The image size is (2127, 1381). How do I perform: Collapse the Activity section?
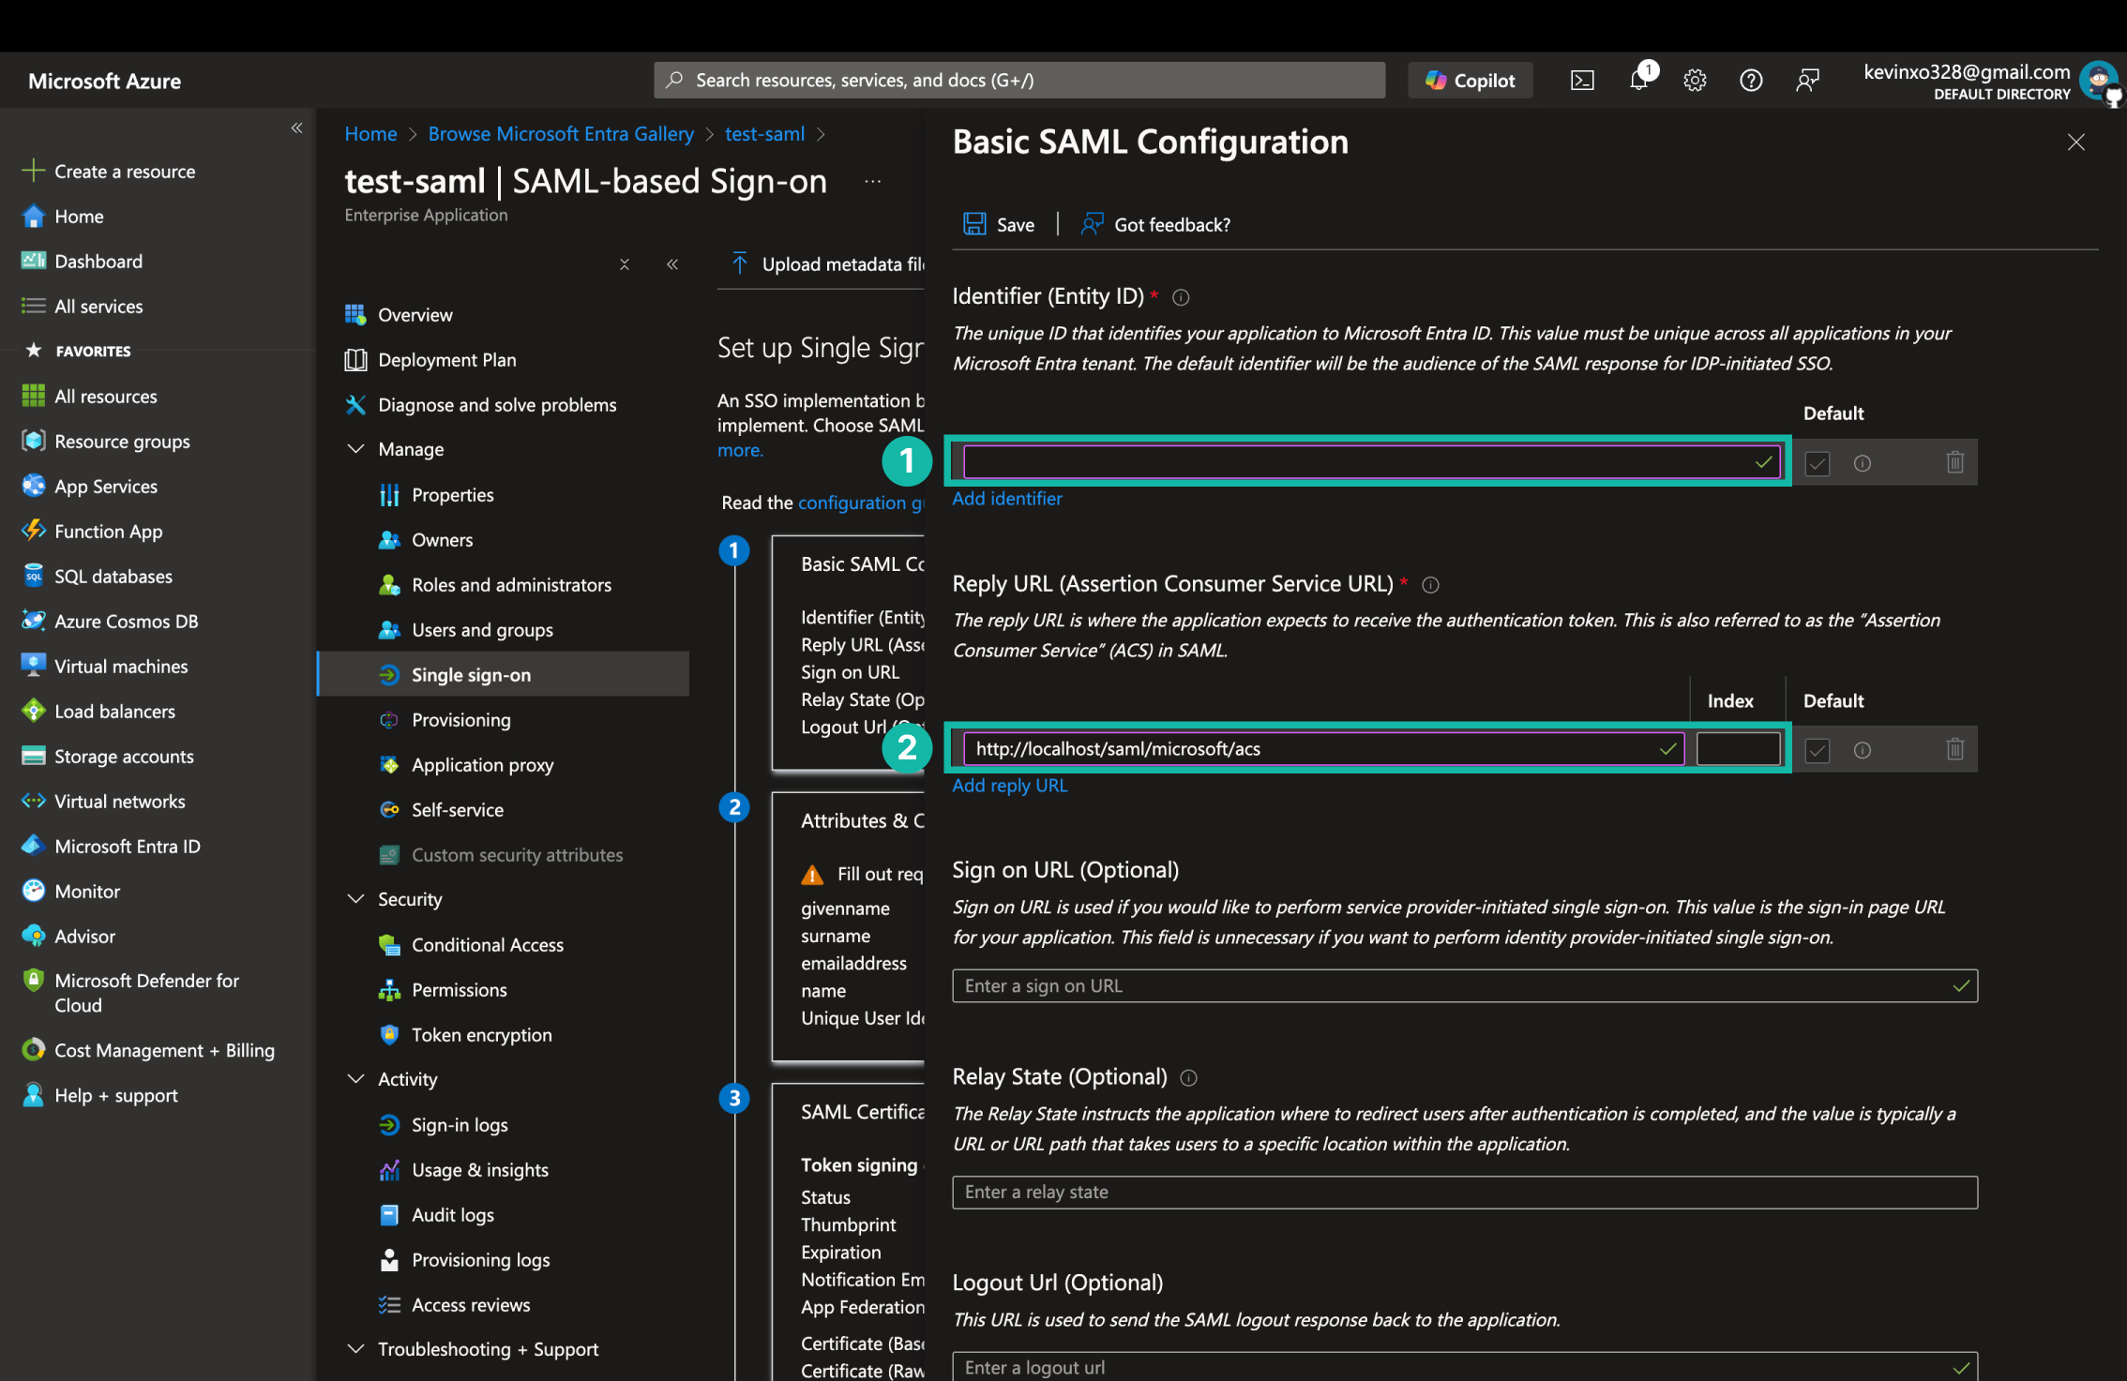pos(355,1080)
